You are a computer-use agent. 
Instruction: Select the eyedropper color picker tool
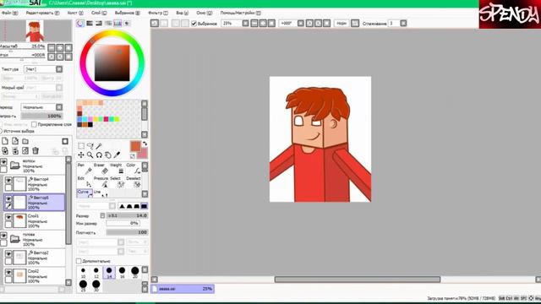117,155
